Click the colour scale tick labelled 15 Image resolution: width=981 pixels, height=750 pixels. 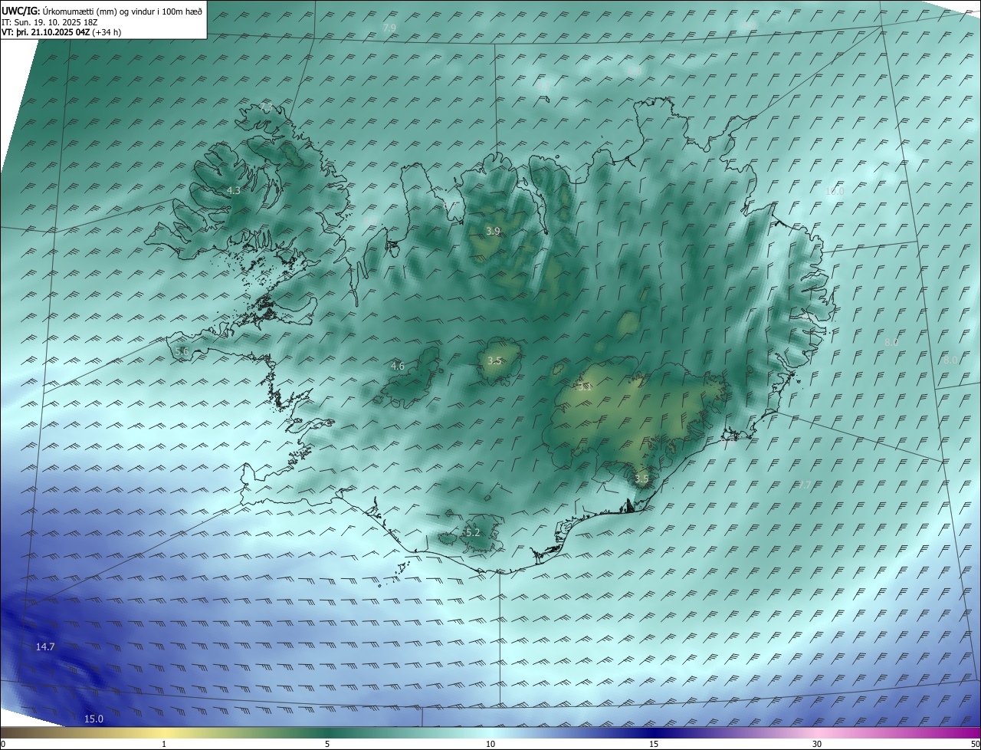click(654, 744)
